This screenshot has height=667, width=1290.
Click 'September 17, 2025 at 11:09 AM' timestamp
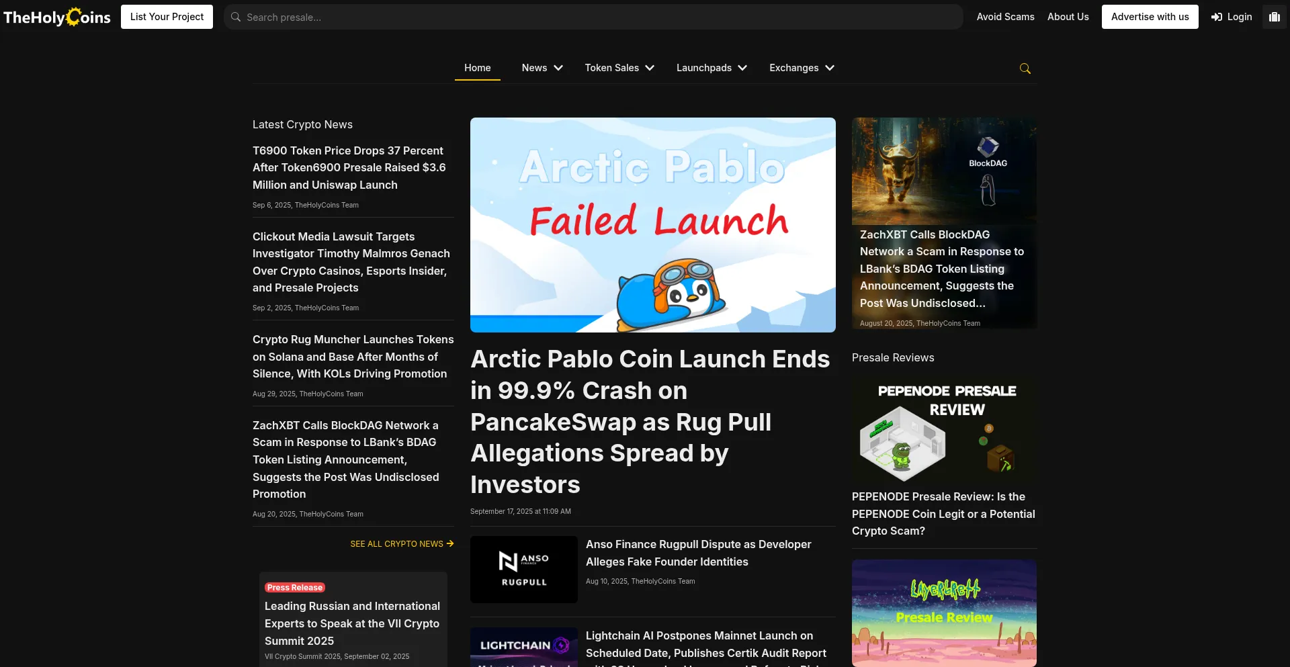point(521,512)
